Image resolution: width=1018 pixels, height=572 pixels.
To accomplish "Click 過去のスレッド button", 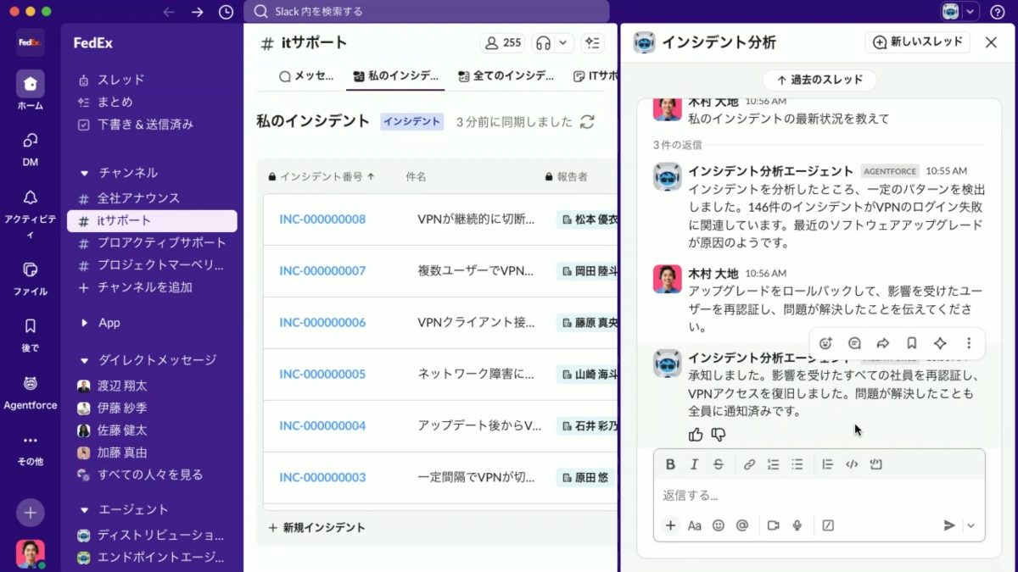I will [819, 81].
